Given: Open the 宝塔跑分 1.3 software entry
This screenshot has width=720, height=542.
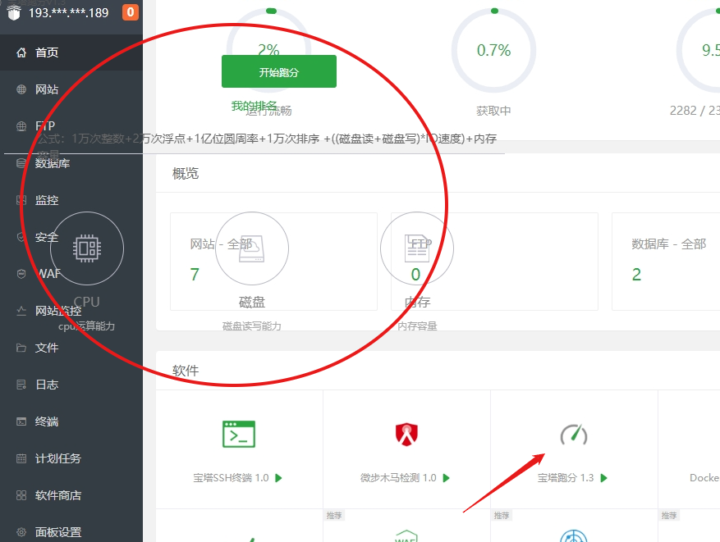Looking at the screenshot, I should pyautogui.click(x=566, y=478).
